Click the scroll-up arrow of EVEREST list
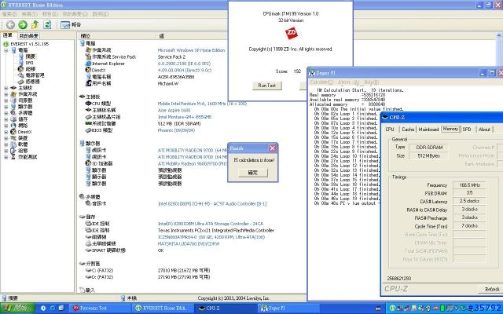This screenshot has height=314, width=503. pos(499,35)
